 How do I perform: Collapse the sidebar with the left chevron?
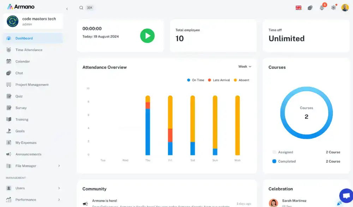point(67,9)
